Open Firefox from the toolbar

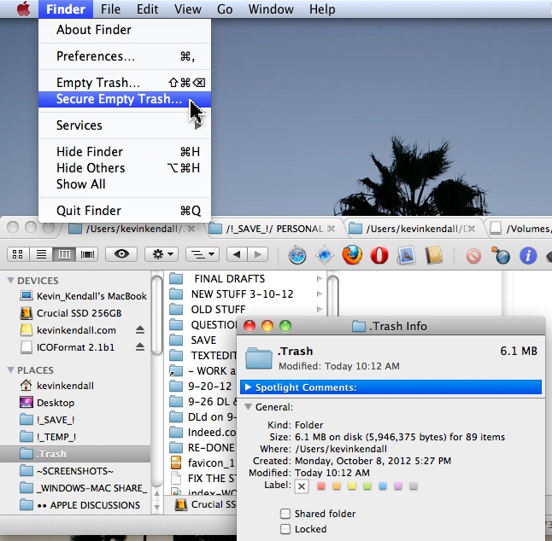click(x=352, y=254)
